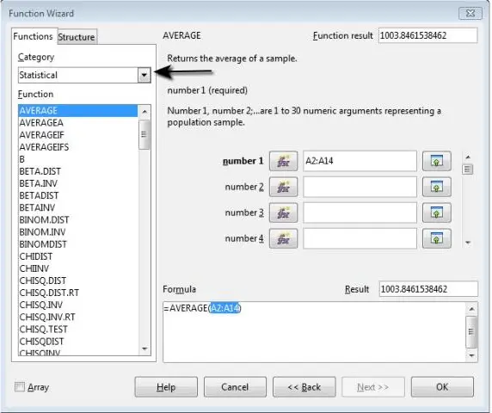The image size is (492, 413).
Task: Open function wizard icon for number 4
Action: [283, 238]
